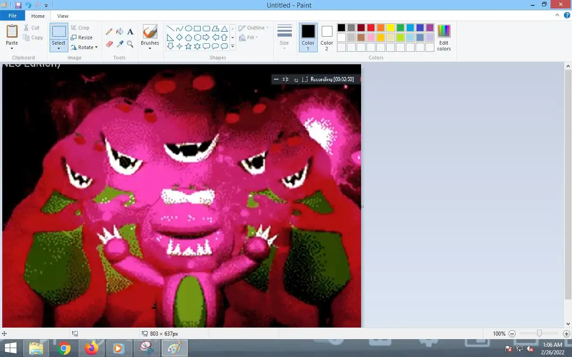The height and width of the screenshot is (357, 572).
Task: Open the shape Fill dropdown
Action: coord(249,37)
